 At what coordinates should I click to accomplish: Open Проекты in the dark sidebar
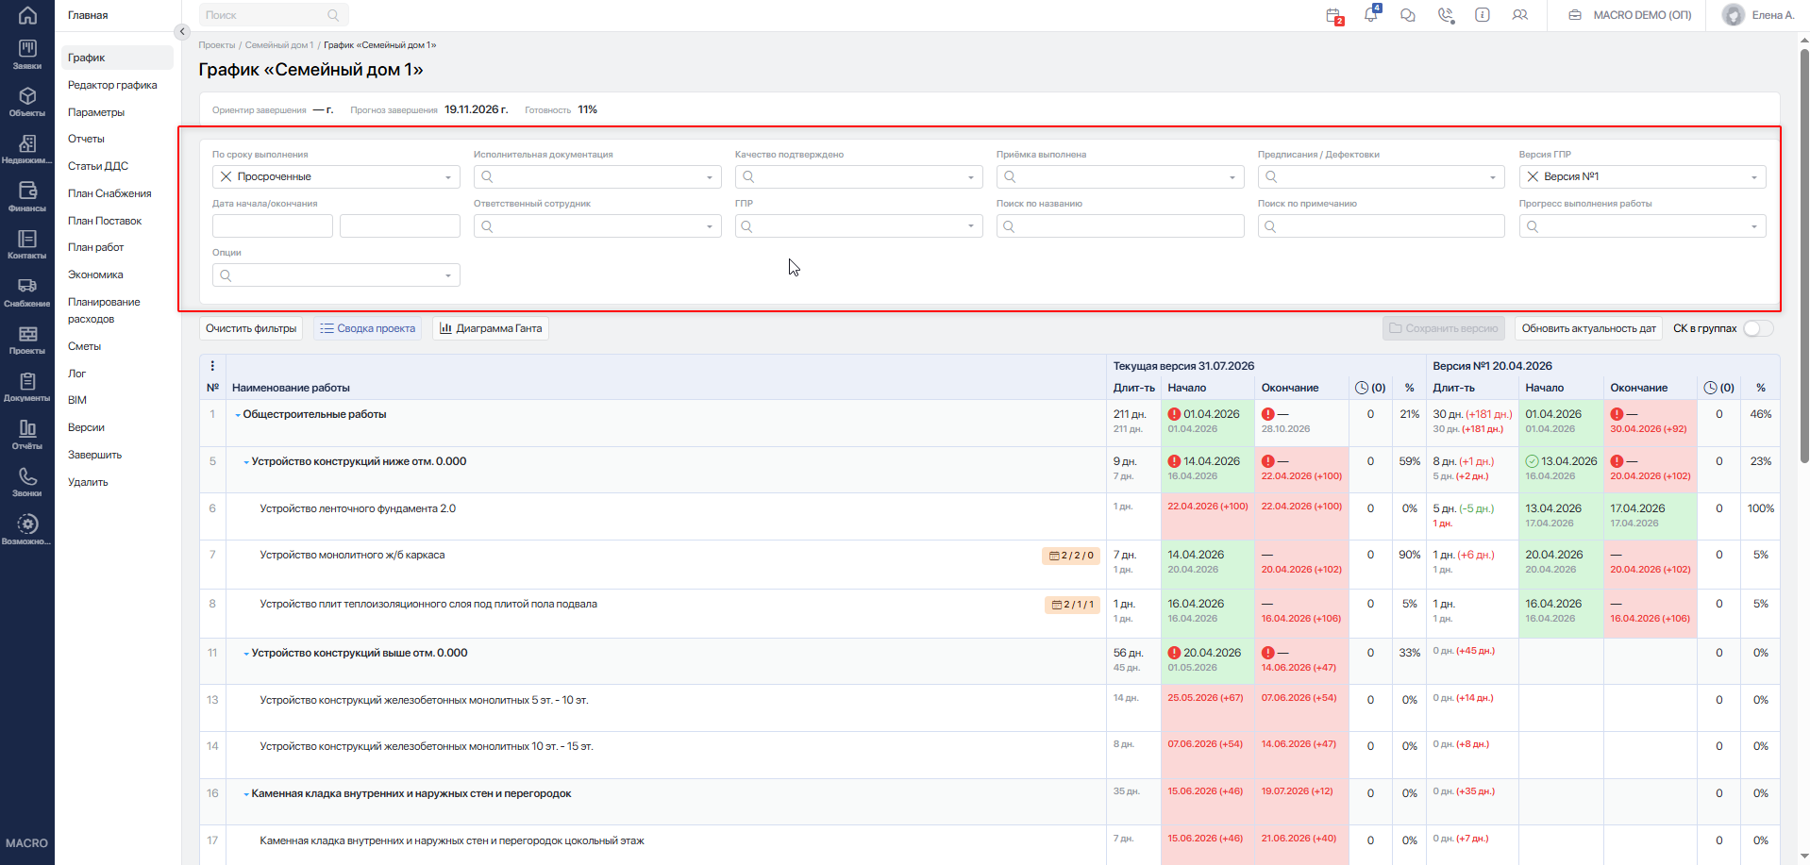(27, 340)
